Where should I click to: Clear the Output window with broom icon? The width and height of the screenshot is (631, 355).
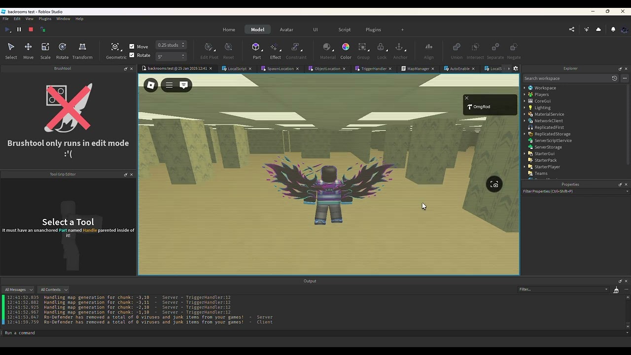[616, 290]
